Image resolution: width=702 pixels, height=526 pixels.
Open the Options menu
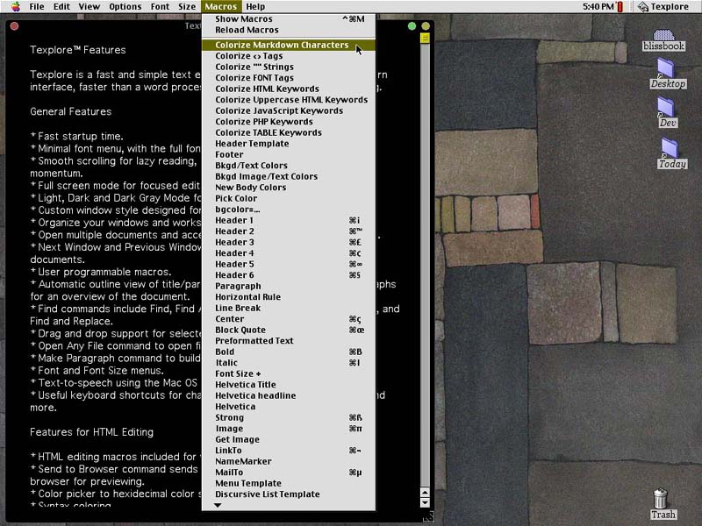click(x=125, y=6)
